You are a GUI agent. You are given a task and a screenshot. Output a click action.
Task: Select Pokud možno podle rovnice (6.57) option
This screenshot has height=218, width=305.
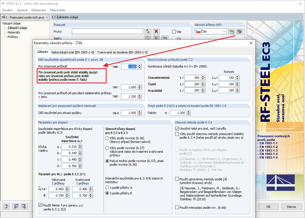pyautogui.click(x=107, y=161)
